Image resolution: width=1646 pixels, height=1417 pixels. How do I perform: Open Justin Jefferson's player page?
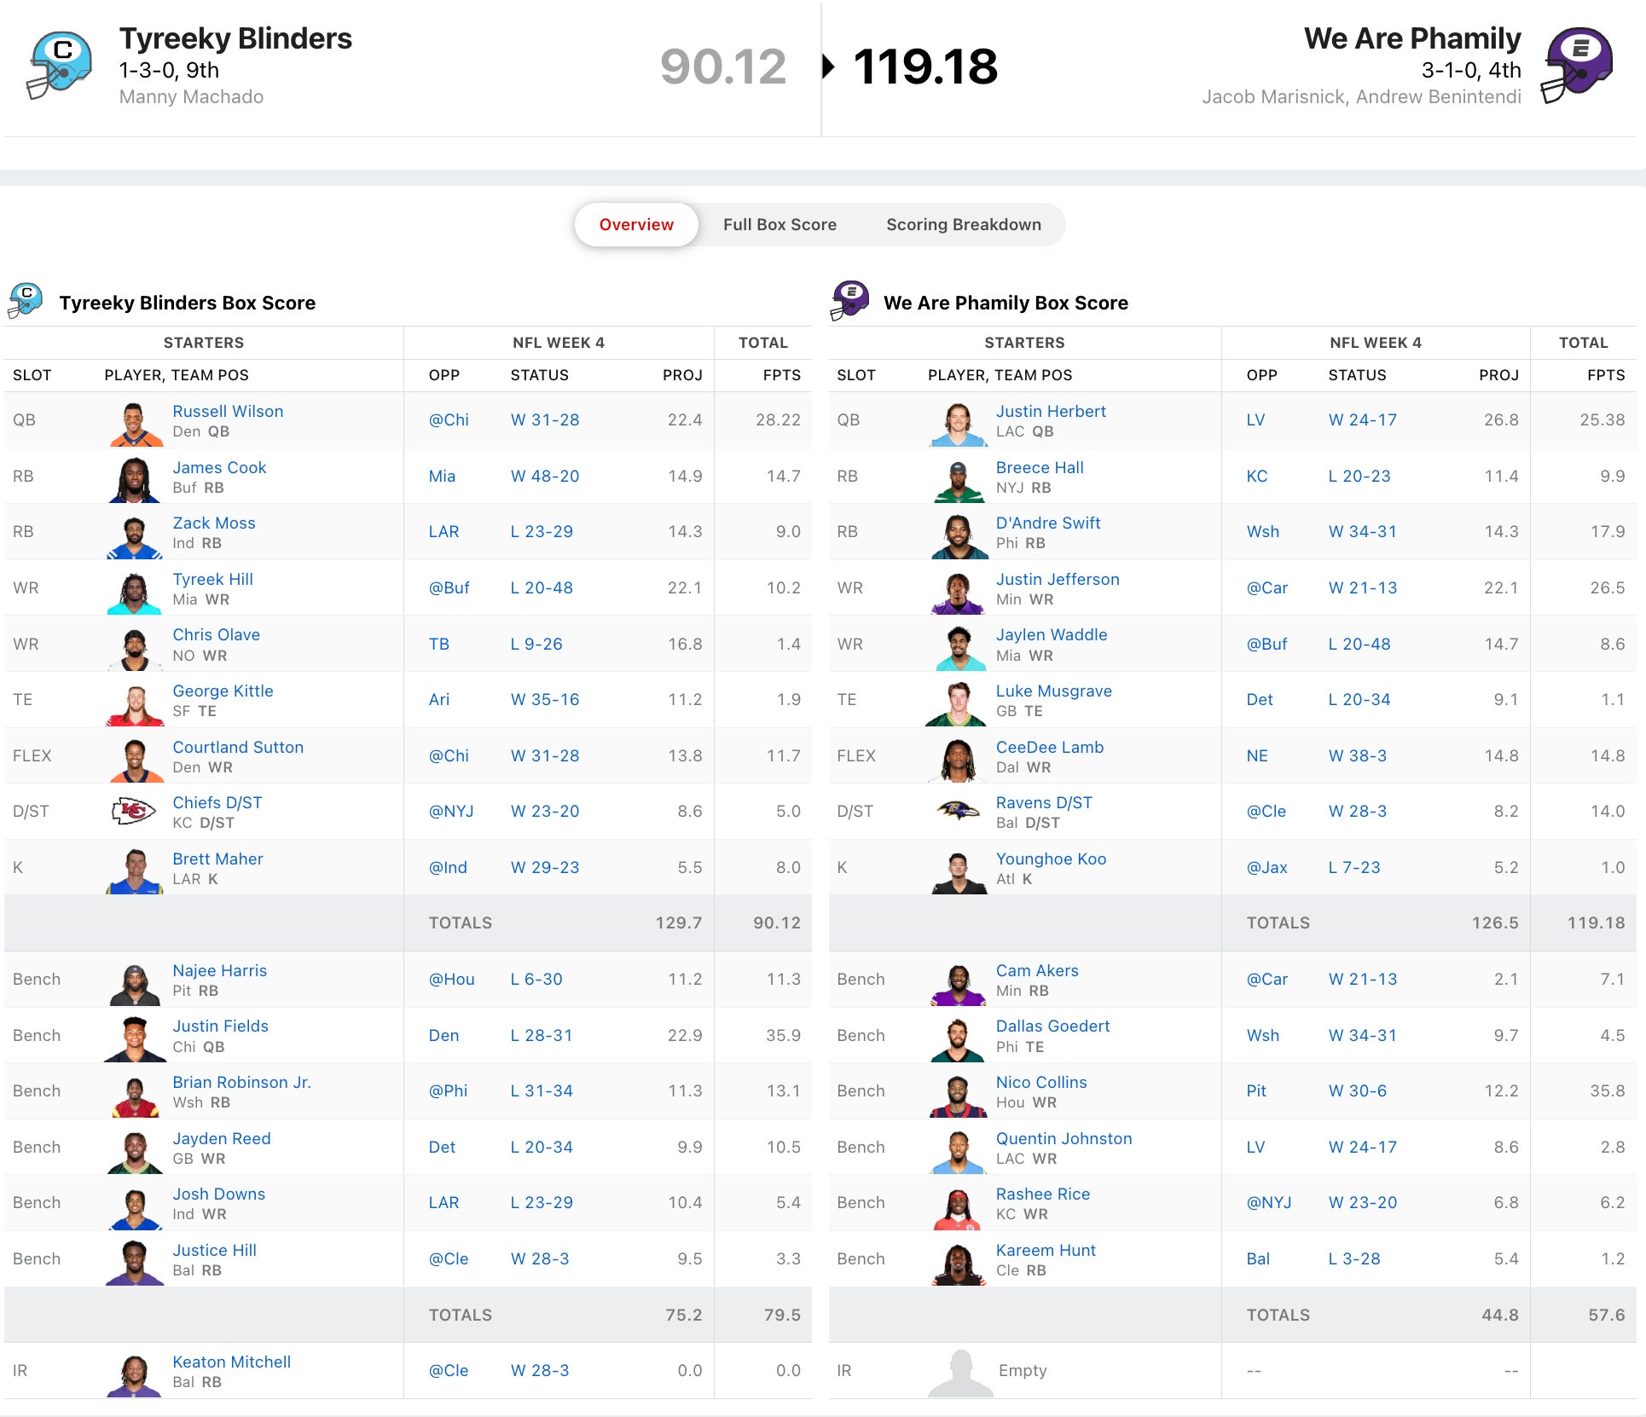tap(1057, 579)
